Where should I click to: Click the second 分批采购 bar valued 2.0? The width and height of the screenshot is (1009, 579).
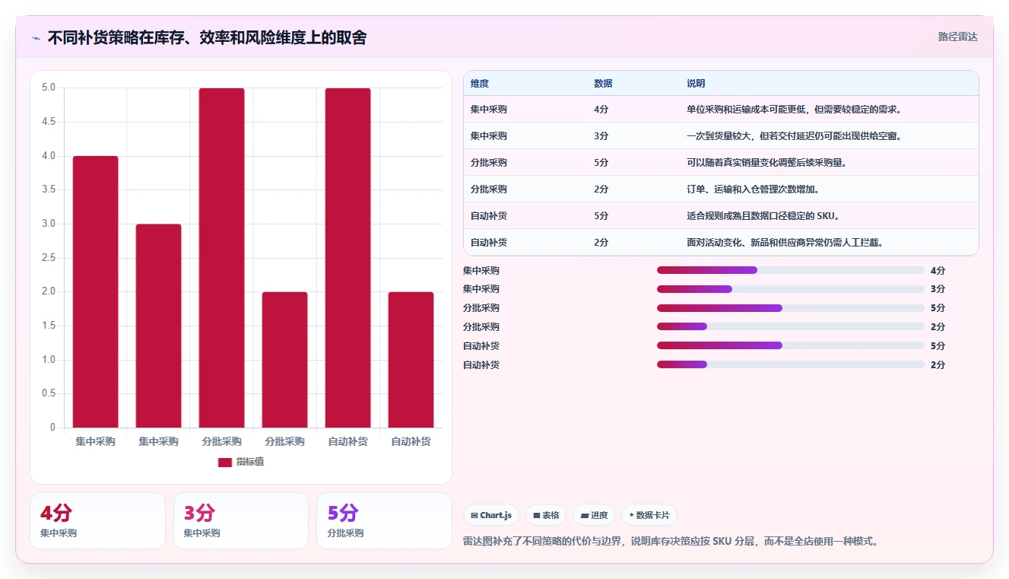285,360
